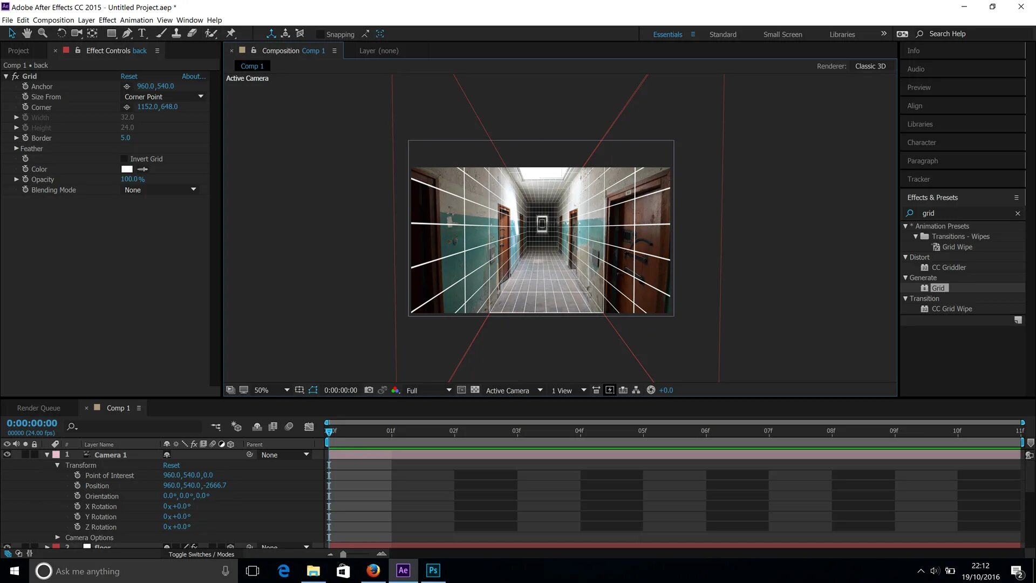Open the Composition menu

(x=53, y=20)
